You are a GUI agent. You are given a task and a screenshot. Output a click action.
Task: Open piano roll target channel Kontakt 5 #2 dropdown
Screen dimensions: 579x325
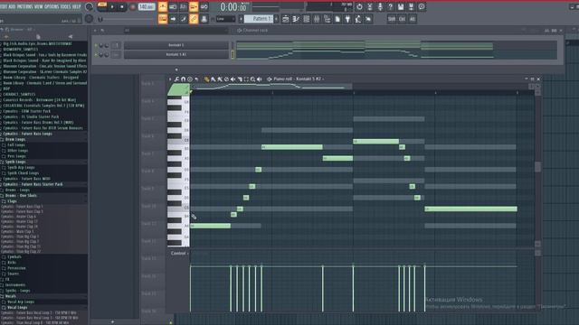click(299, 79)
